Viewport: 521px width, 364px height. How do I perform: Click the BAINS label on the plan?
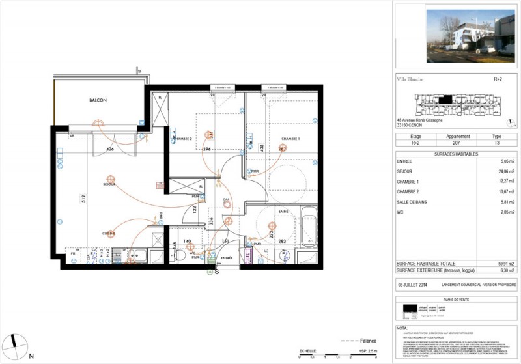point(283,212)
